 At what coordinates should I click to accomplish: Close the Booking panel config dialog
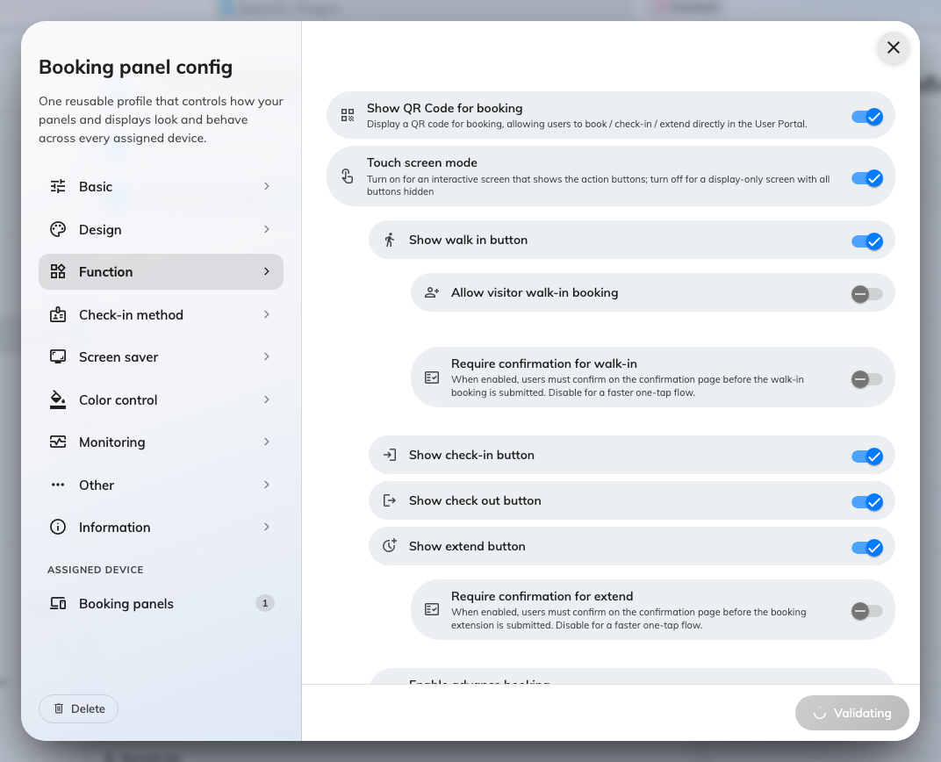[x=893, y=47]
